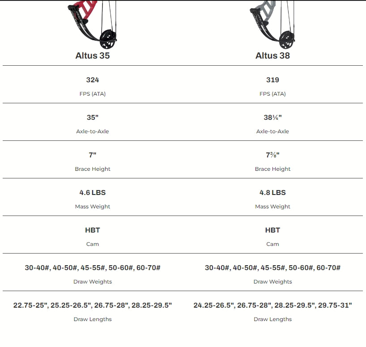Image resolution: width=366 pixels, height=347 pixels.
Task: Click the HBT cam value under Altus 35
Action: [x=93, y=230]
